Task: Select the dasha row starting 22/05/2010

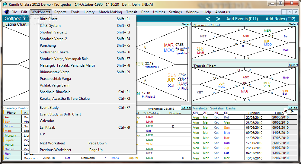Action: pyautogui.click(x=245, y=118)
